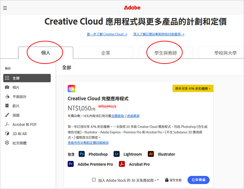Click the grid icon beside 全部

(7, 78)
